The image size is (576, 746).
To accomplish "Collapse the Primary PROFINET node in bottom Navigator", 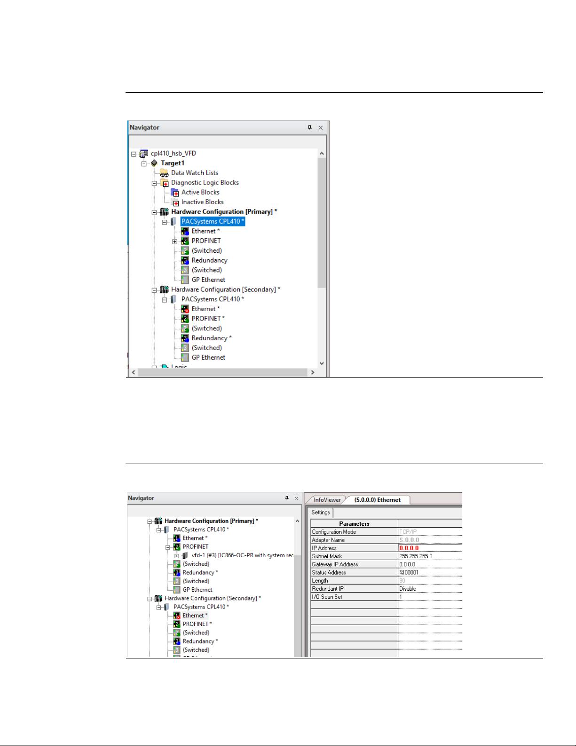I will tap(168, 547).
